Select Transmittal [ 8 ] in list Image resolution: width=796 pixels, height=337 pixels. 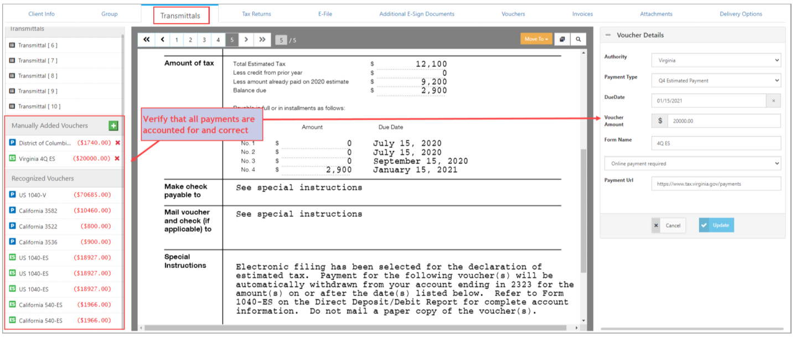click(64, 76)
